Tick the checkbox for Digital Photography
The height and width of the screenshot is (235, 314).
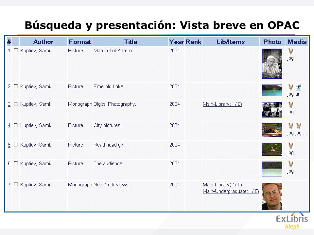click(x=16, y=104)
